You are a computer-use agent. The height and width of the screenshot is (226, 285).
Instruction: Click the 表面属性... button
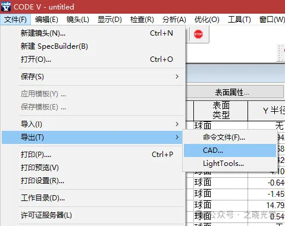pyautogui.click(x=235, y=92)
